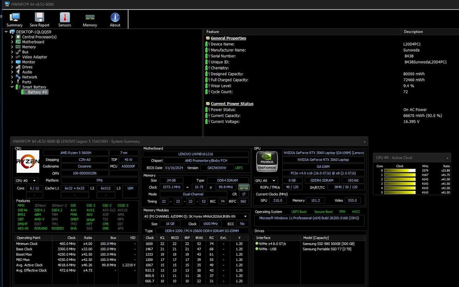Click the Core 5 clock bar
The height and width of the screenshot is (287, 459).
(400, 193)
